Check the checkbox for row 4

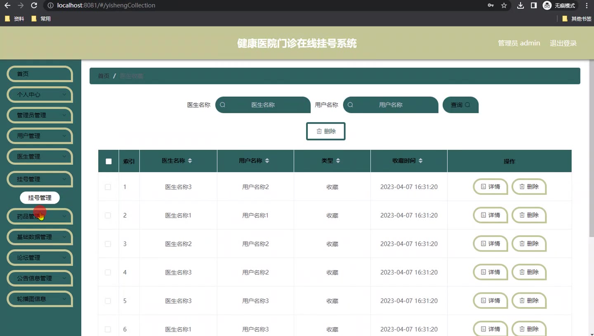pos(108,272)
